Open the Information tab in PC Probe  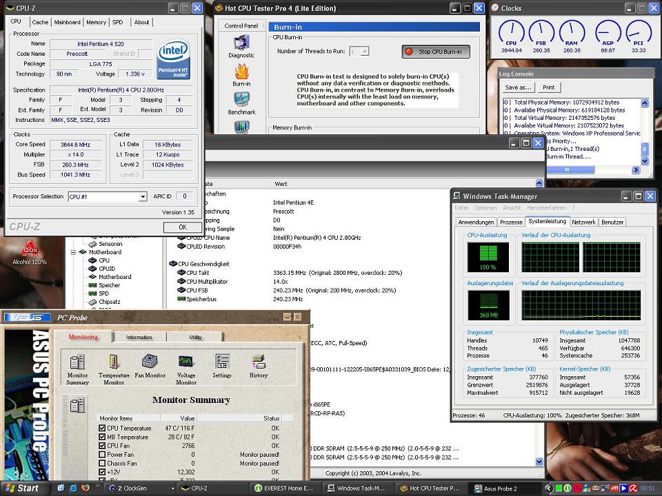click(x=139, y=337)
